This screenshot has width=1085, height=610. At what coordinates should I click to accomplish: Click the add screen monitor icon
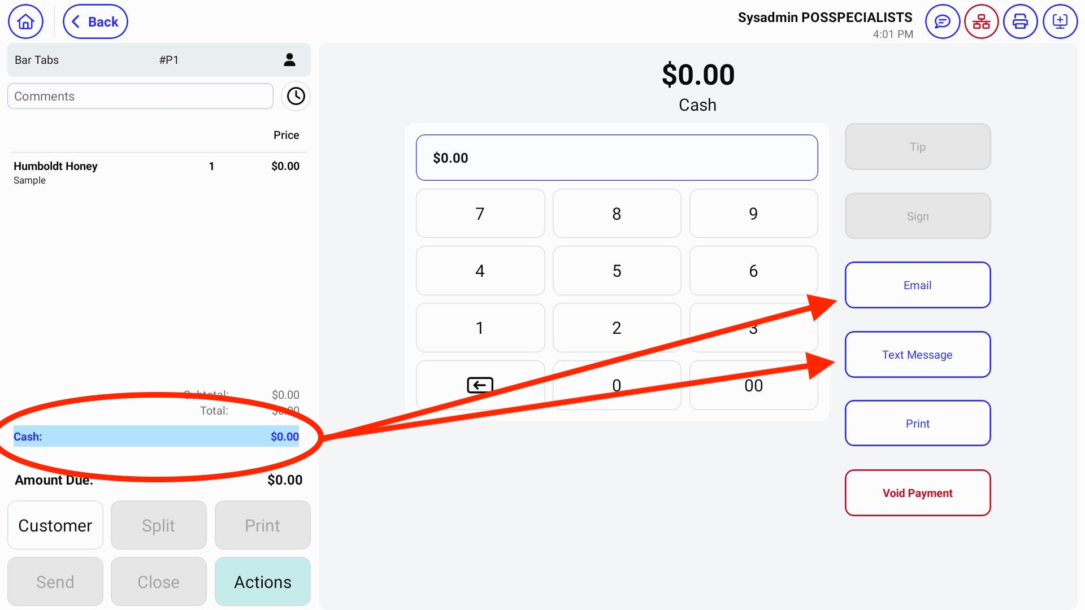coord(1060,22)
